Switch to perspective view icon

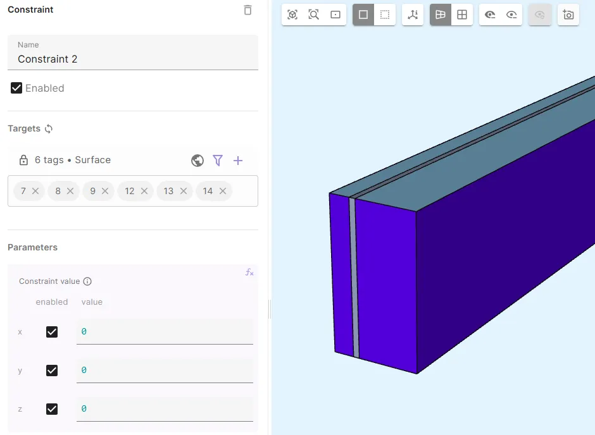click(x=441, y=15)
